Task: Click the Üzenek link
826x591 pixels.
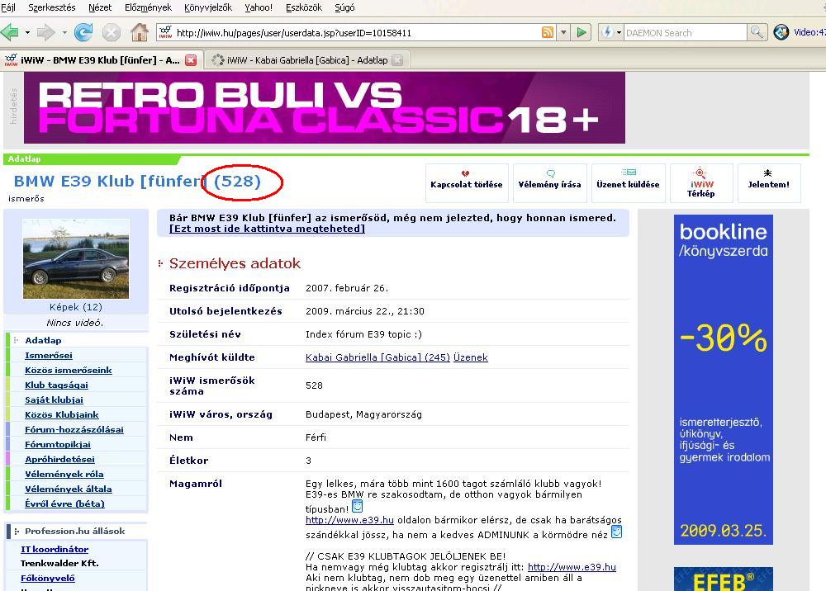Action: (x=471, y=357)
